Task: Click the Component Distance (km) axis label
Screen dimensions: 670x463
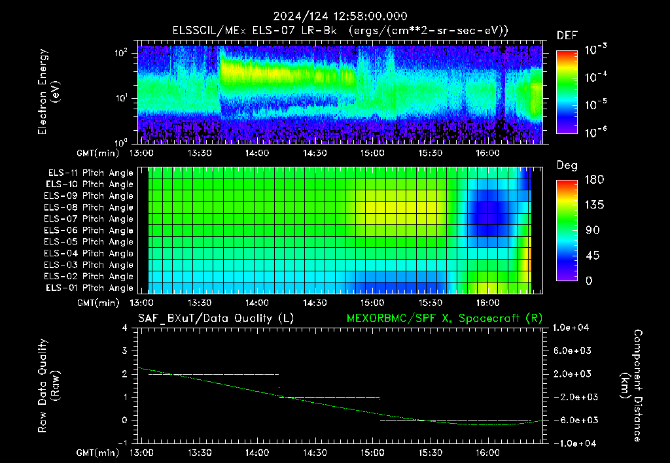Action: [x=631, y=386]
